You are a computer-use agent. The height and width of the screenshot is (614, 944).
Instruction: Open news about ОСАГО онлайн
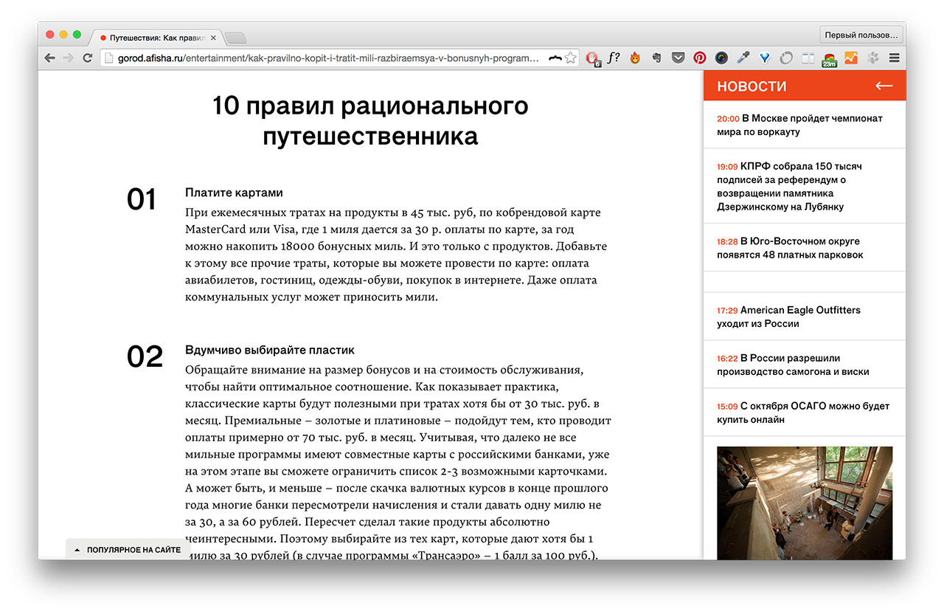[804, 413]
